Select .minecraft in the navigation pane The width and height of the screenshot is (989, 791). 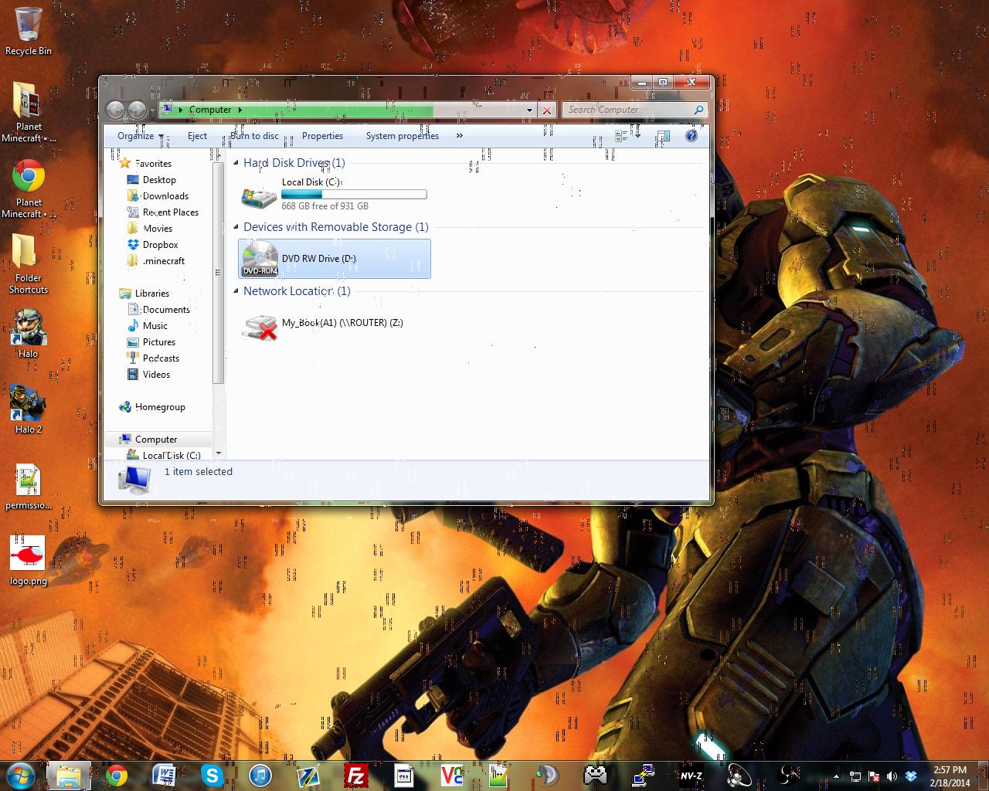[x=163, y=261]
